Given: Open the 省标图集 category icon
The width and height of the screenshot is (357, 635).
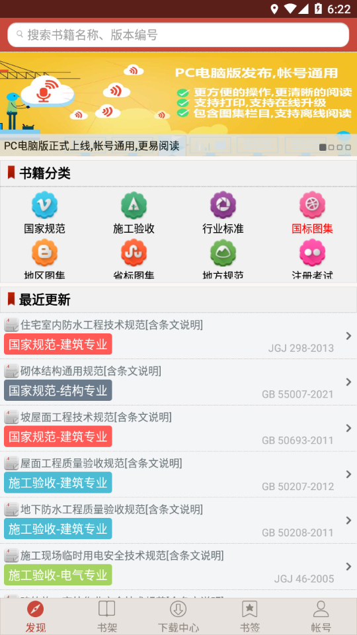Looking at the screenshot, I should pyautogui.click(x=134, y=253).
